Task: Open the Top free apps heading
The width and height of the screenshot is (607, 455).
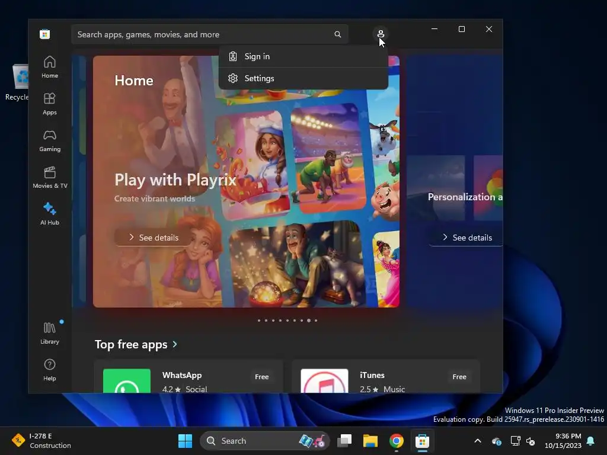Action: click(131, 344)
